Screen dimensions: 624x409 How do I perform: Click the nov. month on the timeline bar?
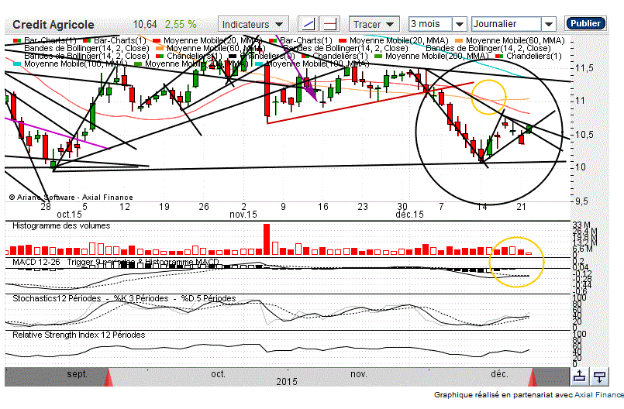[x=359, y=374]
